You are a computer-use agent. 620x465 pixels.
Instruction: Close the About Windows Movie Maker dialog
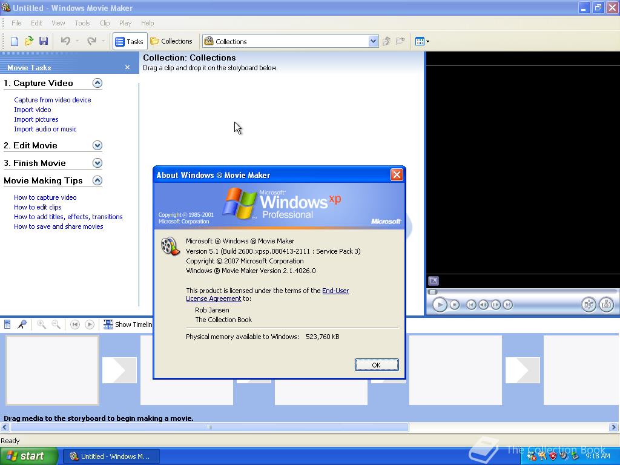pos(397,175)
